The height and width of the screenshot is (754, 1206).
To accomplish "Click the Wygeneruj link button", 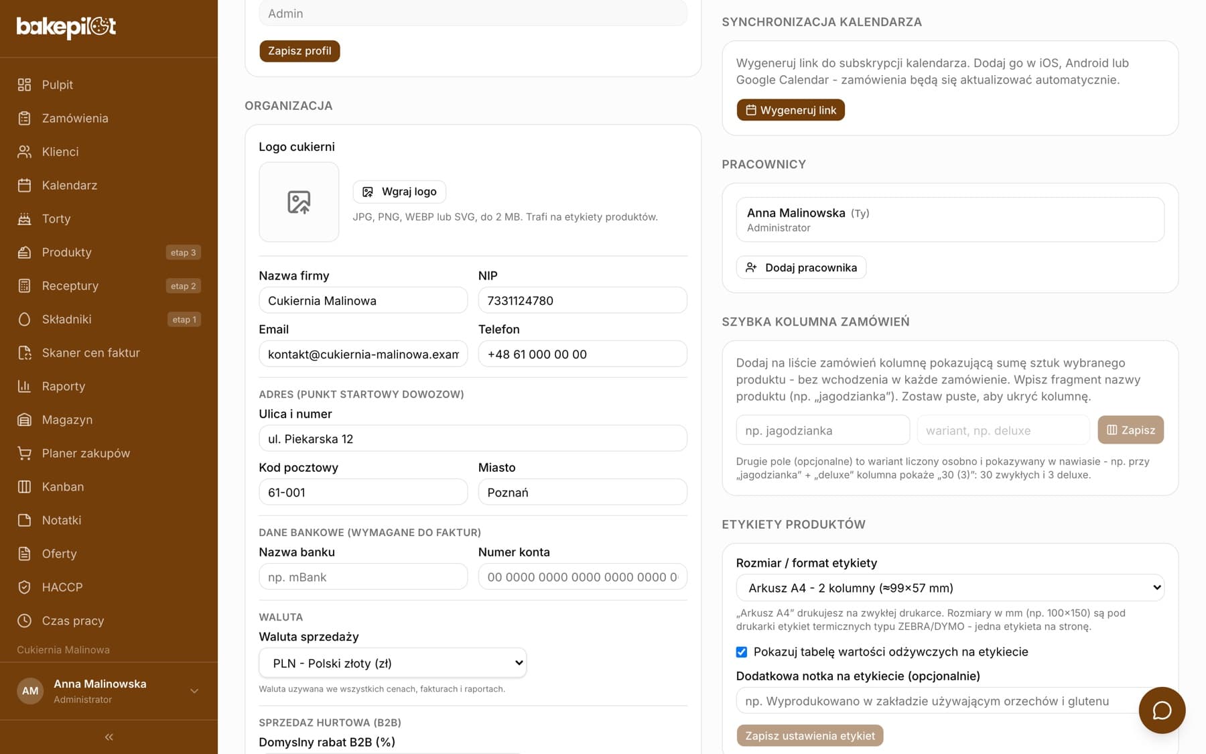I will [x=791, y=110].
